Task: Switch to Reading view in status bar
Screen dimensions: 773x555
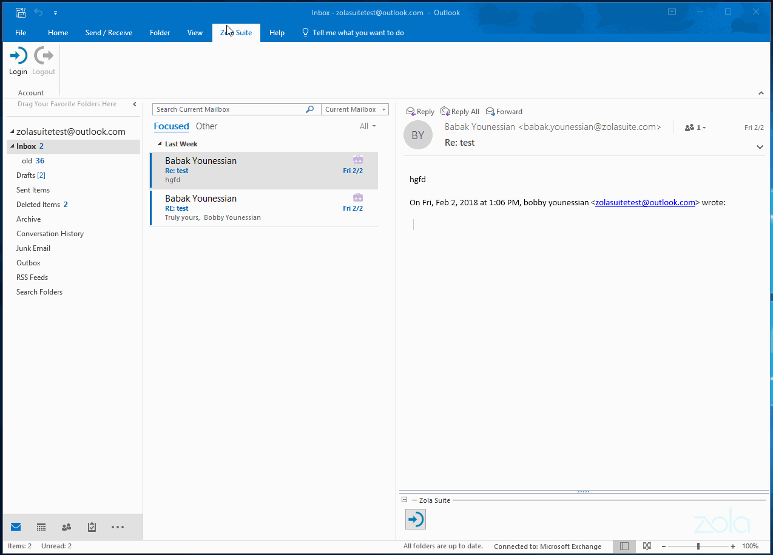Action: coord(647,546)
